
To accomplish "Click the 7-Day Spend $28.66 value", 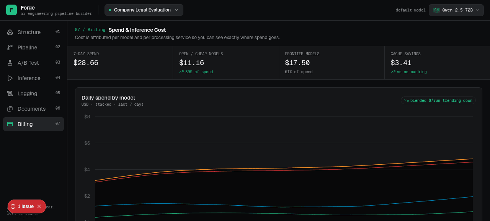I will pyautogui.click(x=86, y=63).
